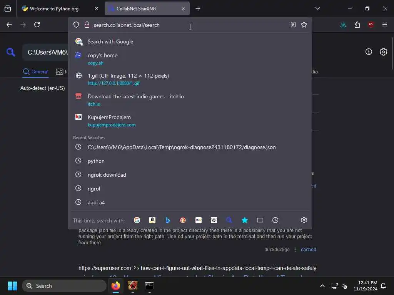Viewport: 394px width, 295px height.
Task: Open search settings gear in dropdown
Action: click(304, 220)
